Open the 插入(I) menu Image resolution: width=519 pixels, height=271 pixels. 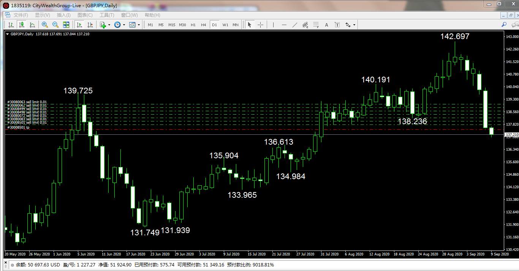pos(64,15)
